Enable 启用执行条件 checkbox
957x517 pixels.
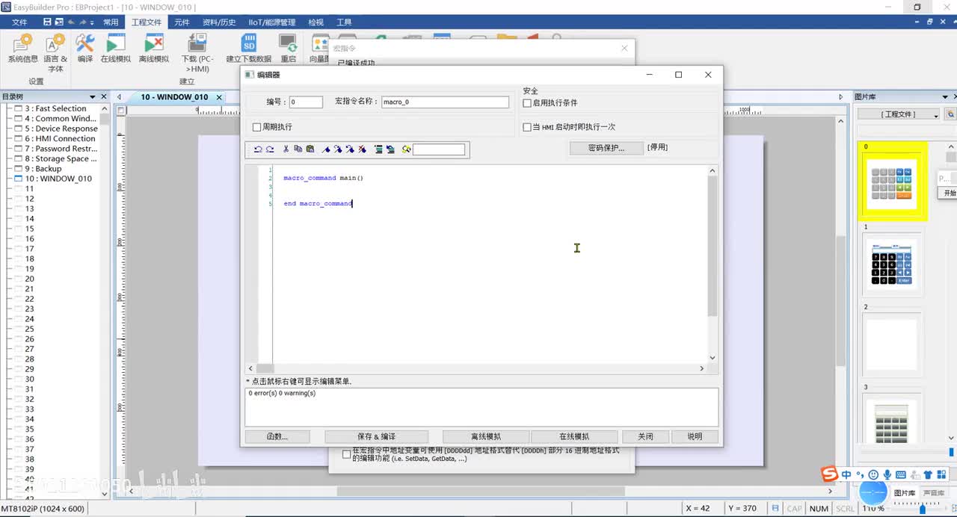[527, 103]
